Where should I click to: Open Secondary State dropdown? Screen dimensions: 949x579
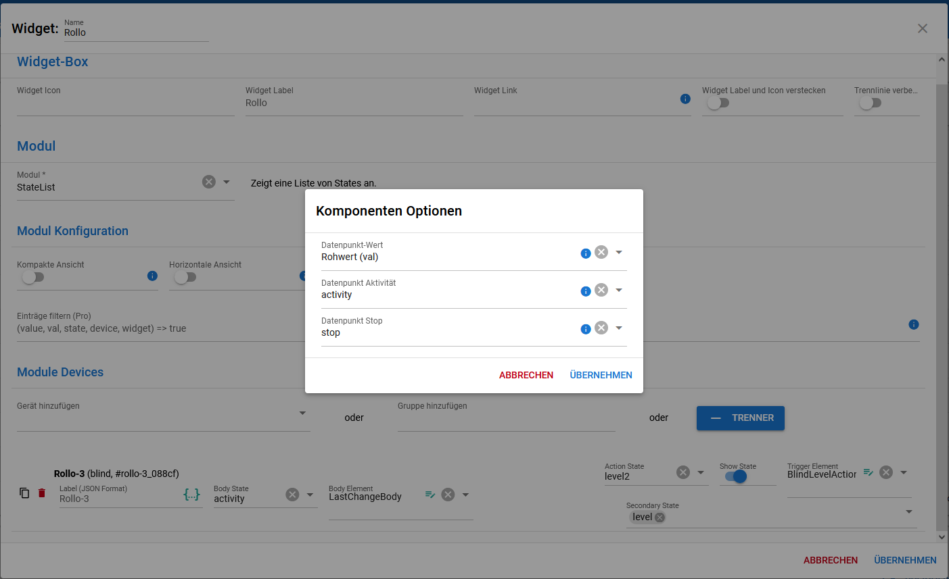(x=909, y=511)
